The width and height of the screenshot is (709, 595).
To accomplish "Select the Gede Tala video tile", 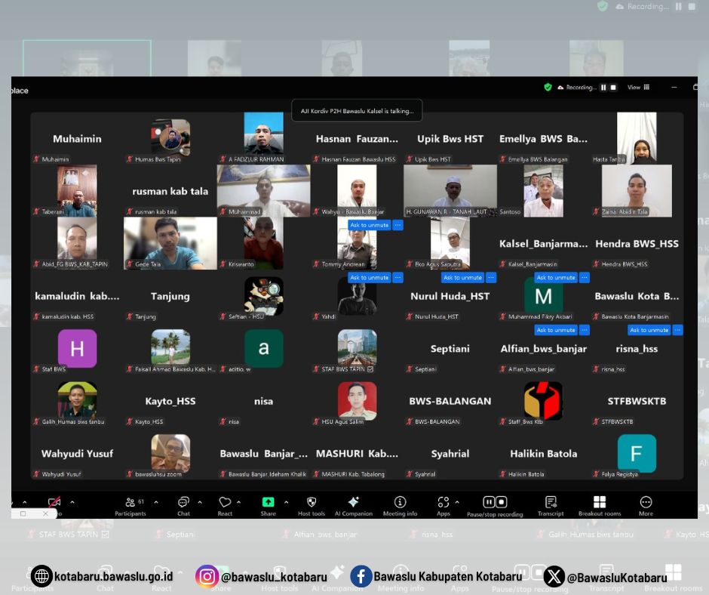I will 170,243.
